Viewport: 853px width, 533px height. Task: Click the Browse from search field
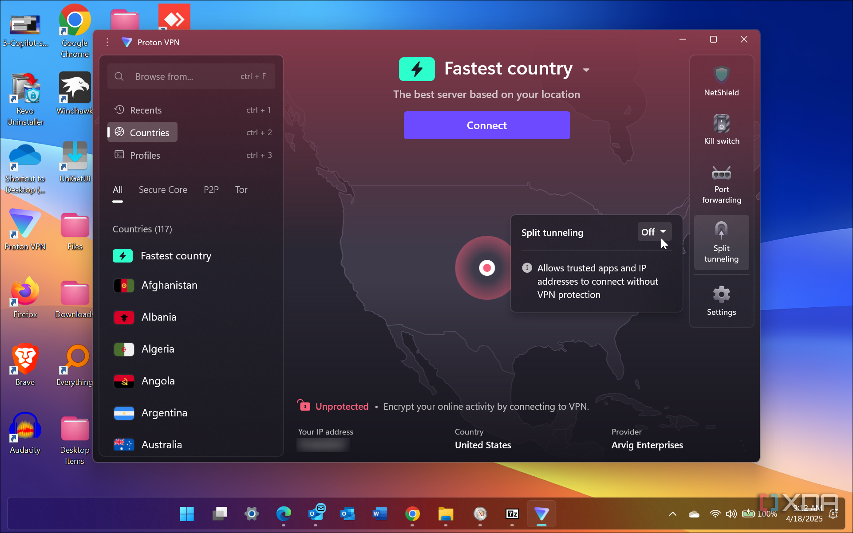point(191,76)
